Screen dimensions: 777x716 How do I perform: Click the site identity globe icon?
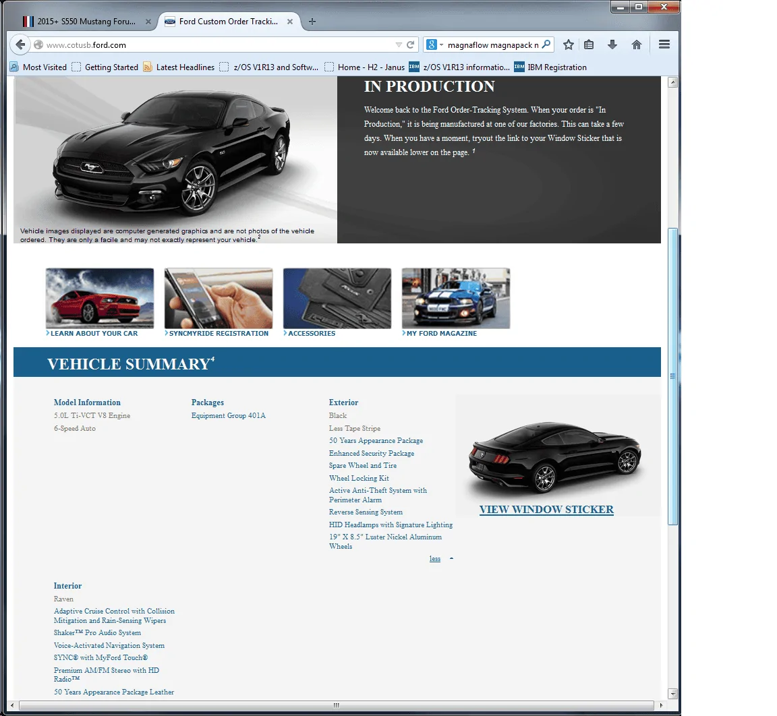(38, 44)
